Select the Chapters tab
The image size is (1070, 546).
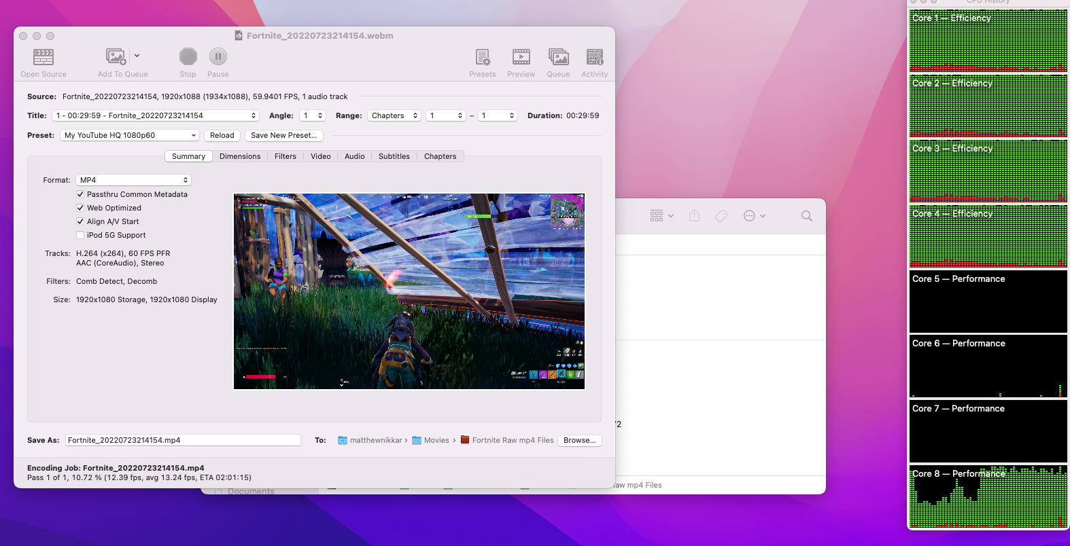441,156
